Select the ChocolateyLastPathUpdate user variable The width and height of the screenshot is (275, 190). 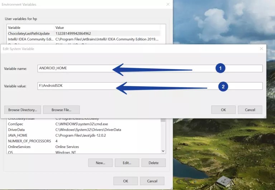coord(83,34)
